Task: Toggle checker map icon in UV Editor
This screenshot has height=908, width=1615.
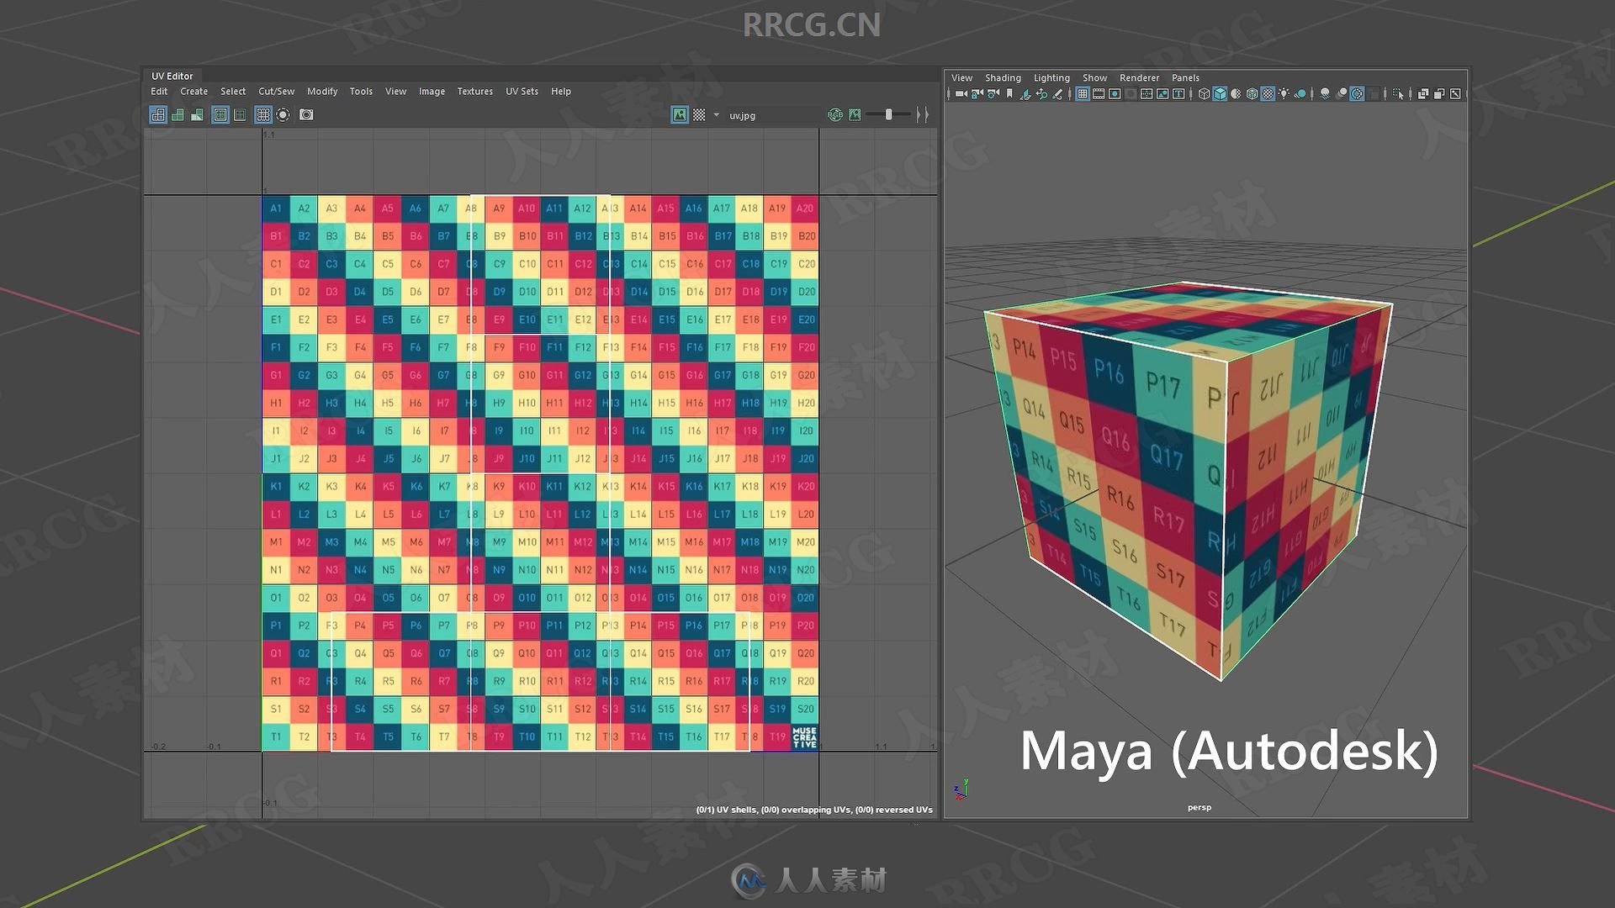Action: [x=699, y=115]
